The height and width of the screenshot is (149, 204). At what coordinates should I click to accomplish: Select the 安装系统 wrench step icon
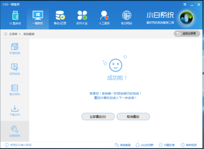15,129
